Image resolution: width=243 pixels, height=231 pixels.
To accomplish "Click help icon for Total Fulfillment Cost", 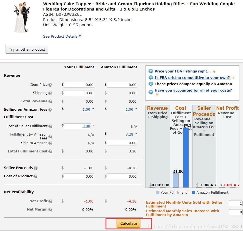I will 50,152.
